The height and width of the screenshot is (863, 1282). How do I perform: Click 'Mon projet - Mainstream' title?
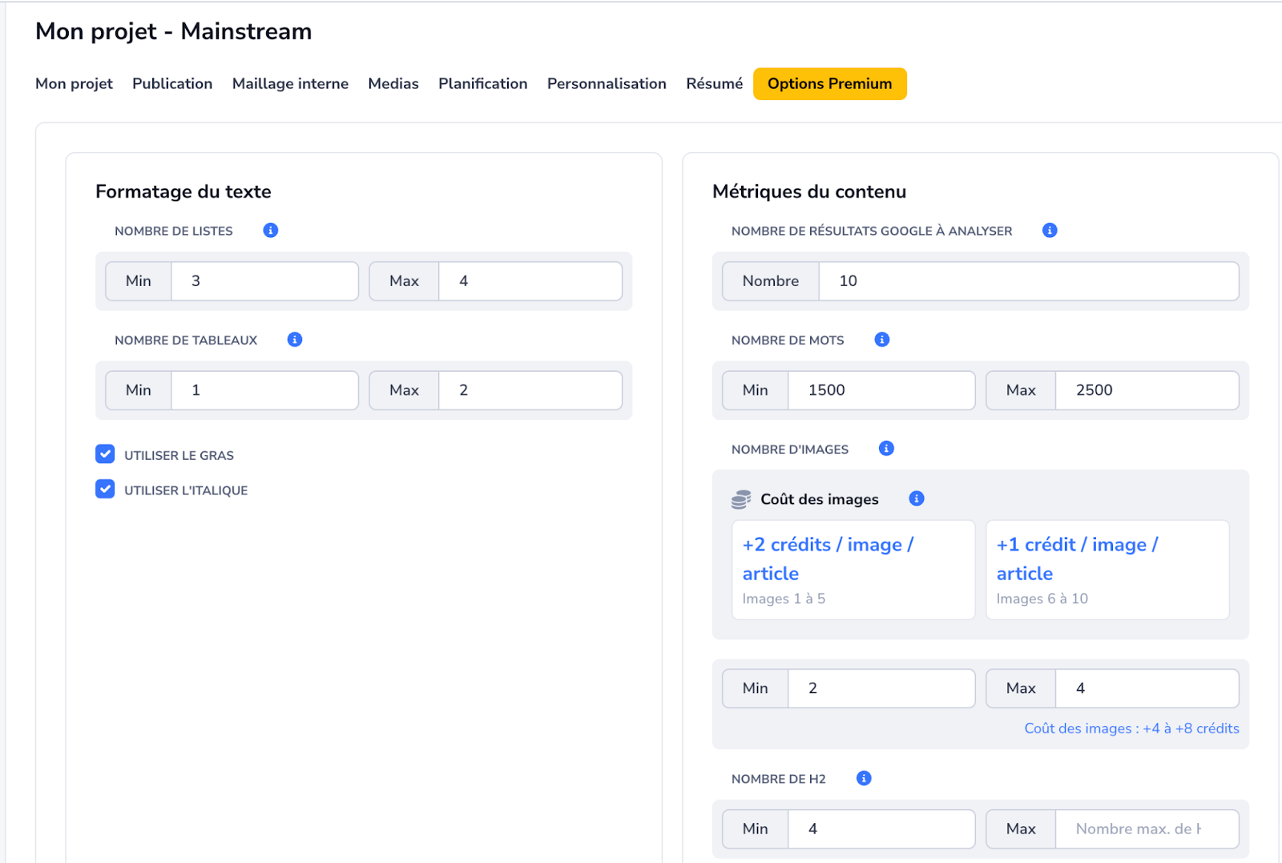[174, 31]
